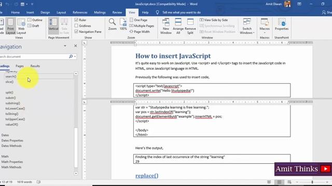332x186 pixels.
Task: Open the Home tab
Action: pyautogui.click(x=15, y=12)
